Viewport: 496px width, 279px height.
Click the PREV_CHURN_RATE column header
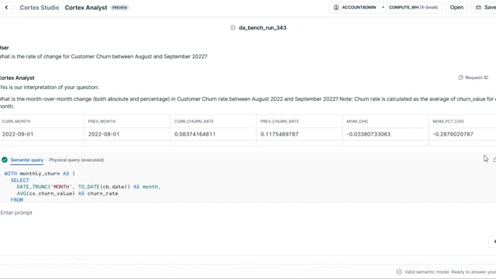tap(280, 121)
